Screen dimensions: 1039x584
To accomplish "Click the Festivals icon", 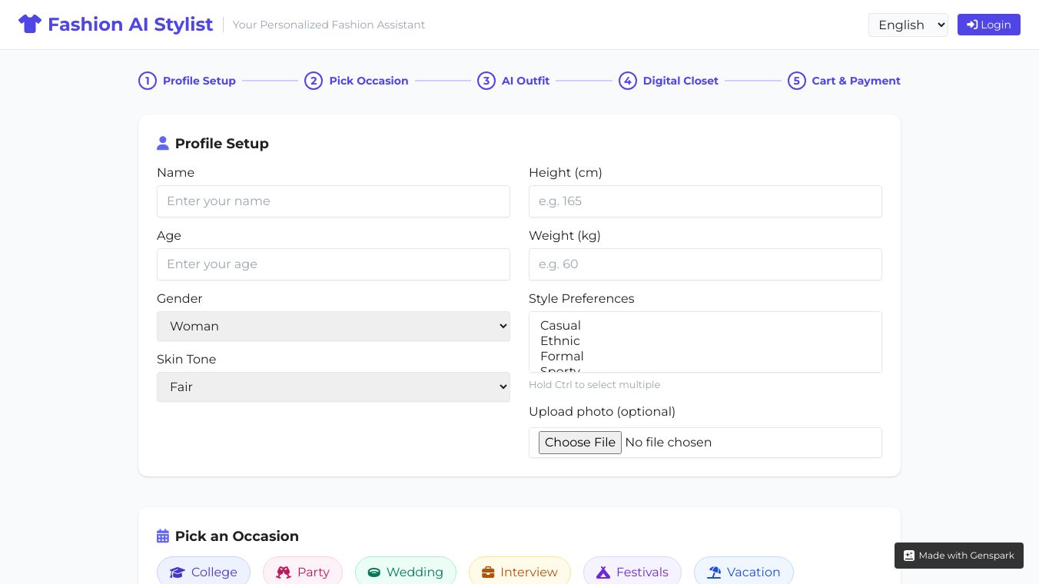I will point(603,572).
